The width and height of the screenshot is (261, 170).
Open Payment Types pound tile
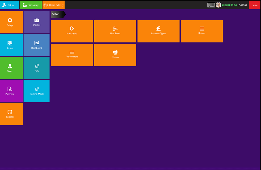coord(158,31)
